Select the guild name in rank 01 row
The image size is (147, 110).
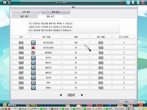coord(48,43)
